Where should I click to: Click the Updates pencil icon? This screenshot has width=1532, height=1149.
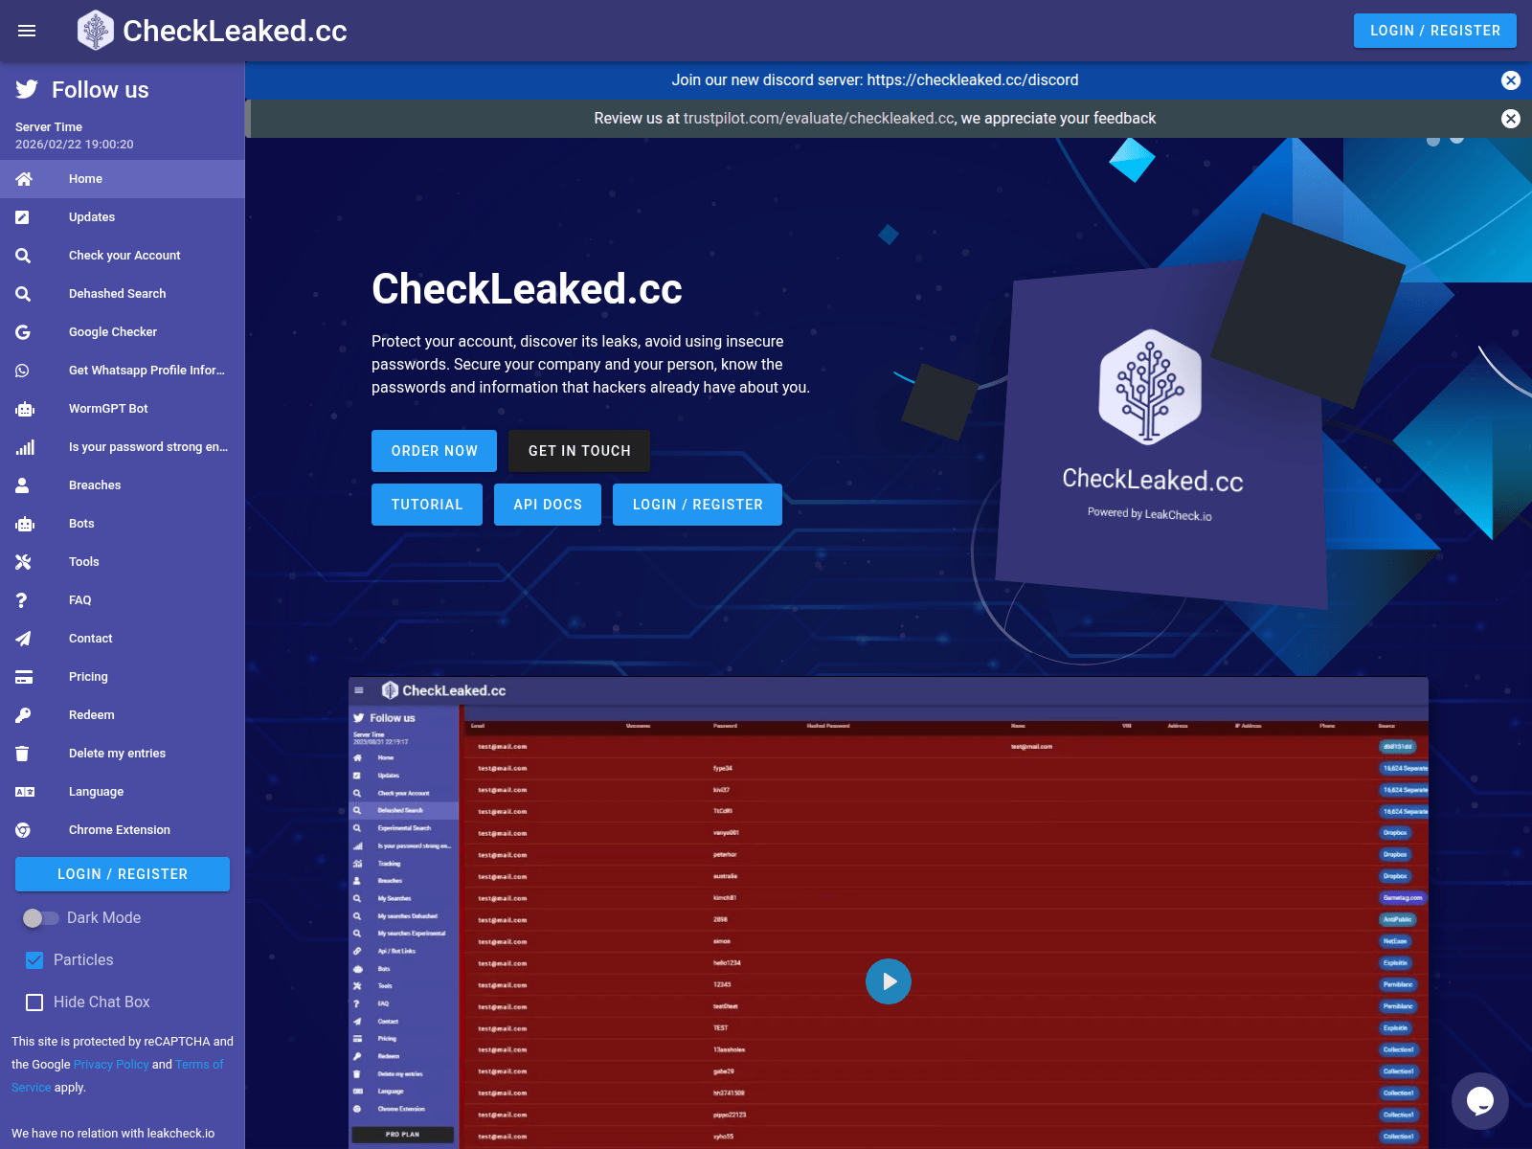23,217
